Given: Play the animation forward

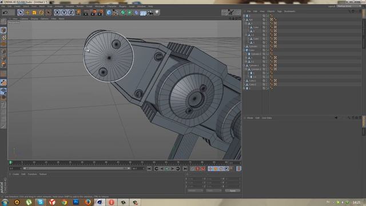Looking at the screenshot, I should click(167, 169).
